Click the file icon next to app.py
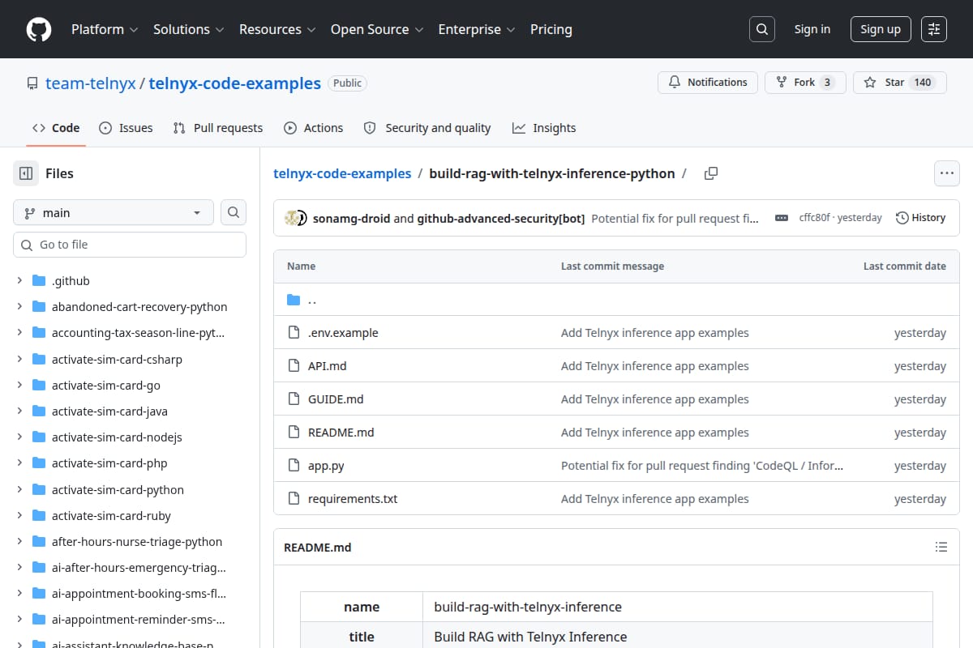 point(294,466)
